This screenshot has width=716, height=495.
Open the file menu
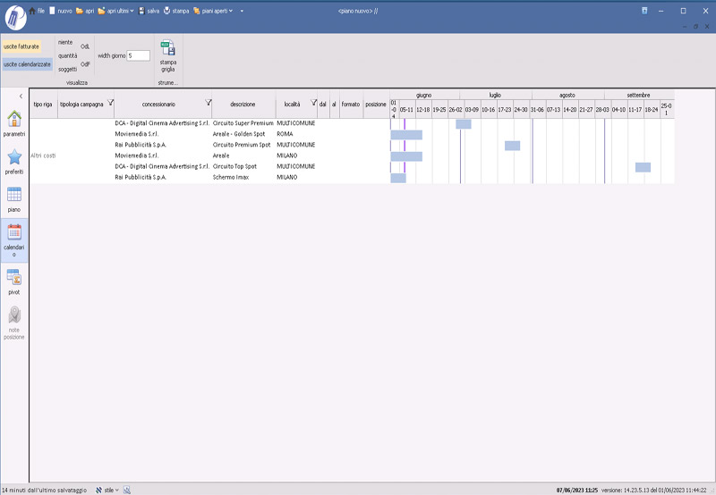[37, 11]
